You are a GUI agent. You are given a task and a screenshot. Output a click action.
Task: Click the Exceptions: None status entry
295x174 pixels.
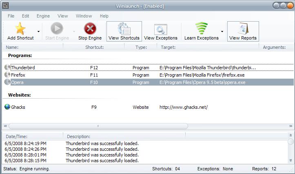[x=215, y=169]
